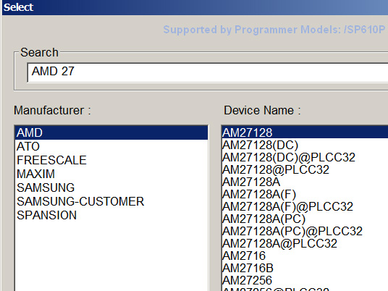Select device AM27128(DC)
388x291 pixels.
(x=305, y=145)
